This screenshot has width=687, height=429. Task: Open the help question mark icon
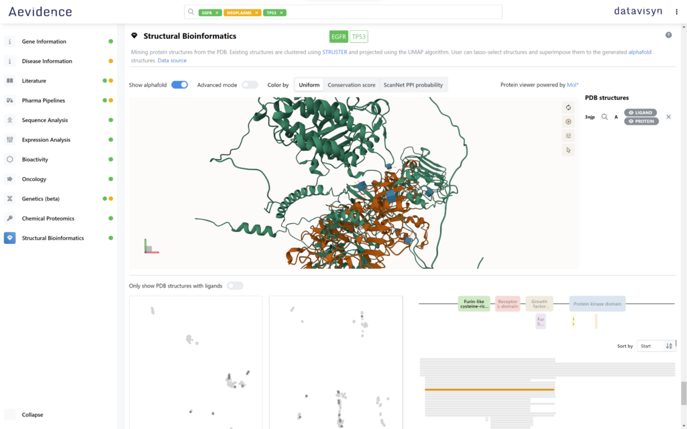click(669, 35)
